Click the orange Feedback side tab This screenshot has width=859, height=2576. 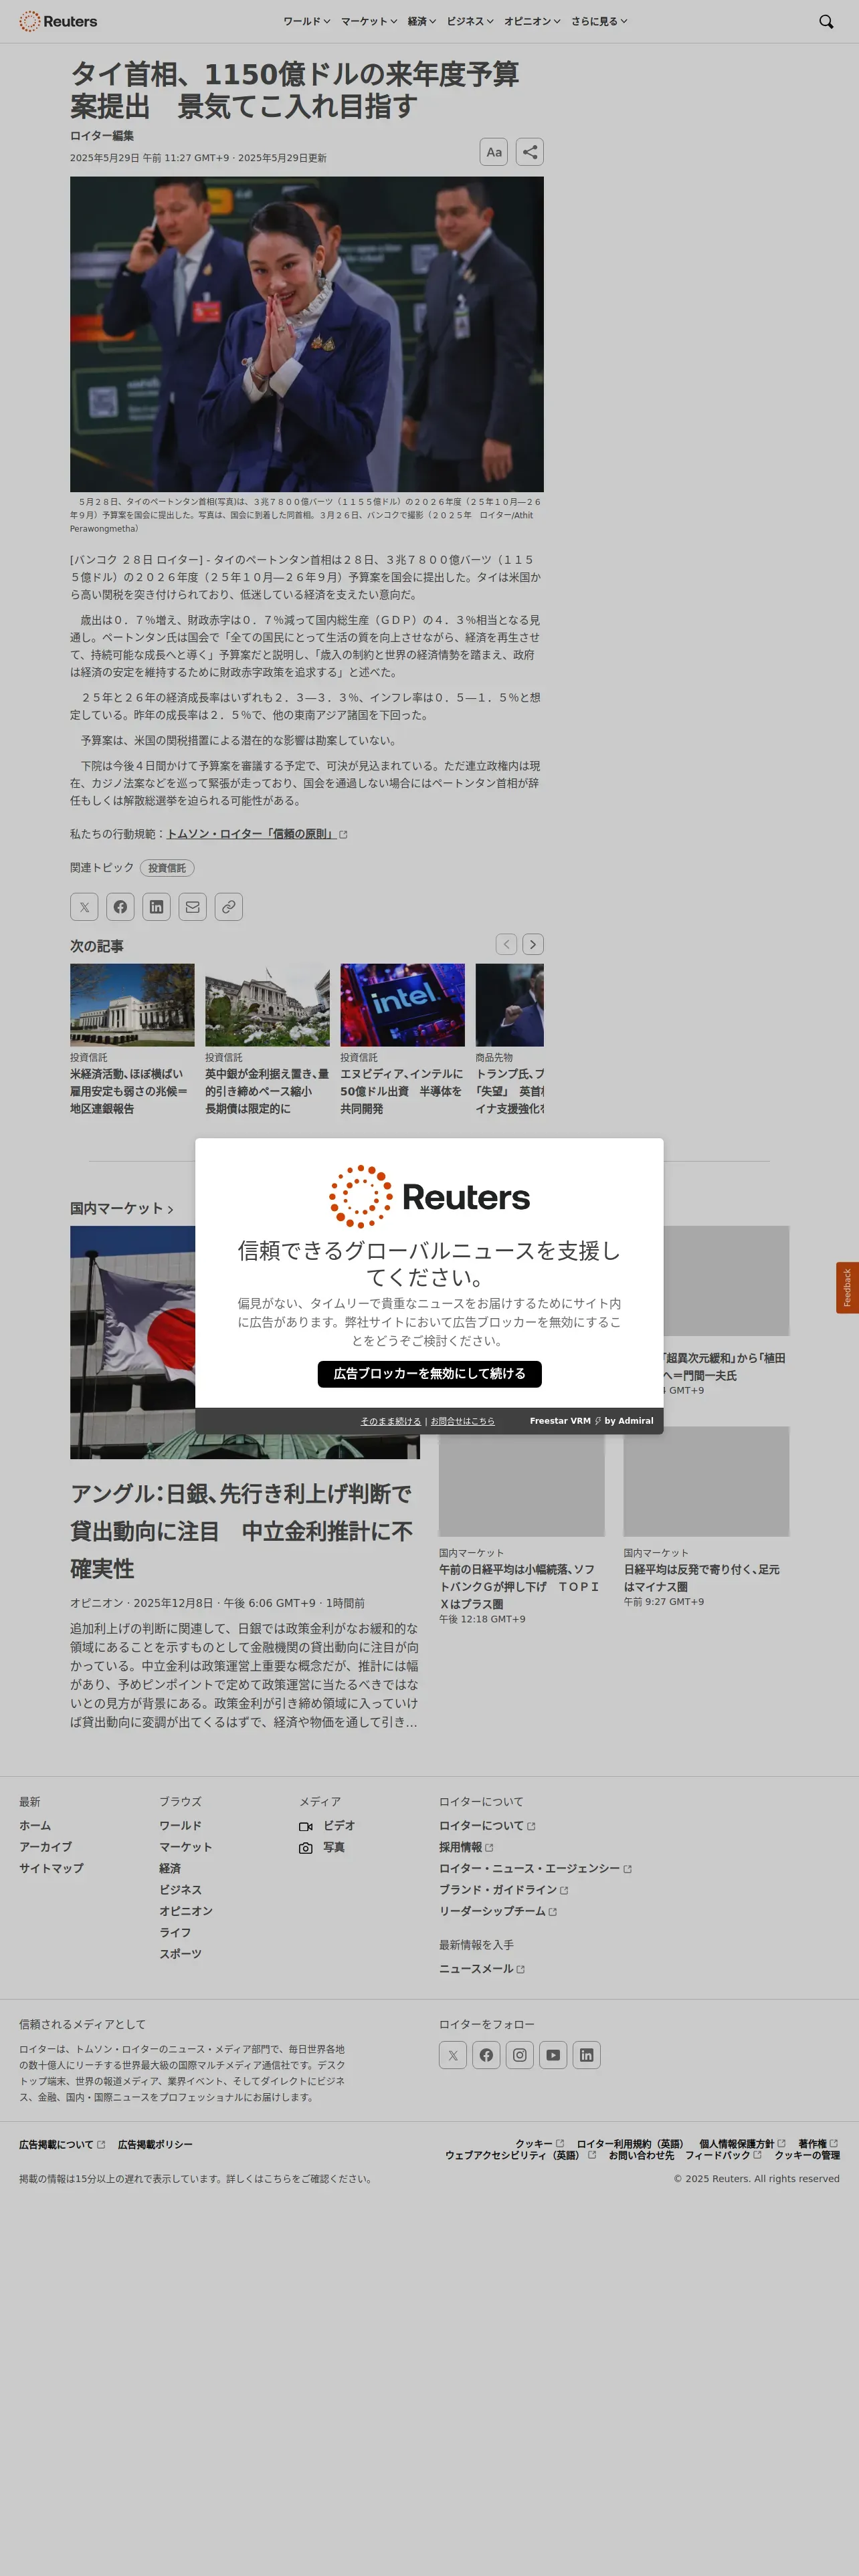847,1288
